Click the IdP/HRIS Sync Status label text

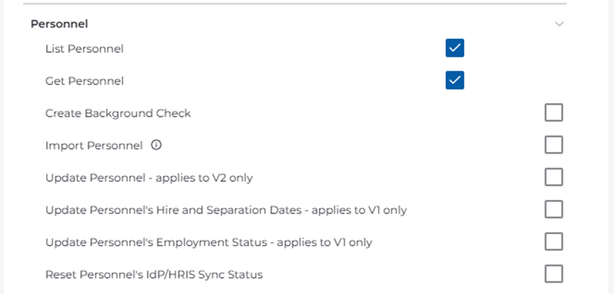[x=154, y=275]
